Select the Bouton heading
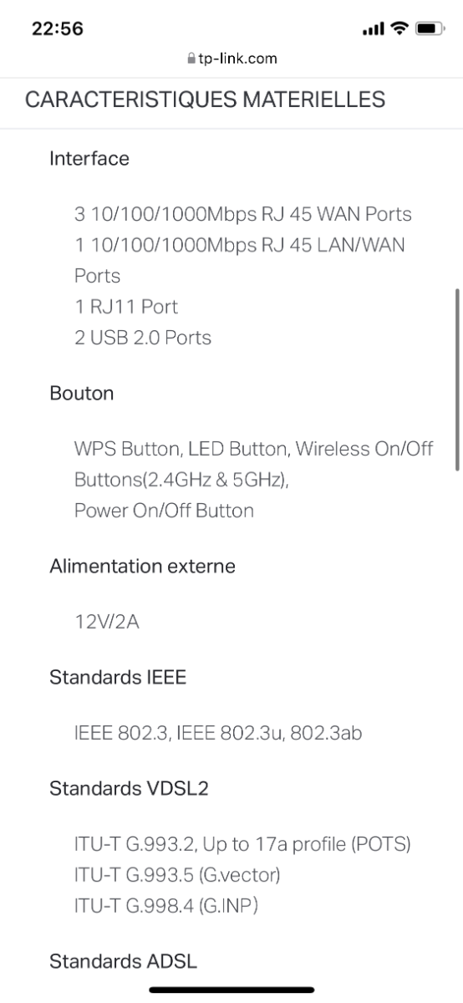The width and height of the screenshot is (463, 1003). click(x=81, y=393)
